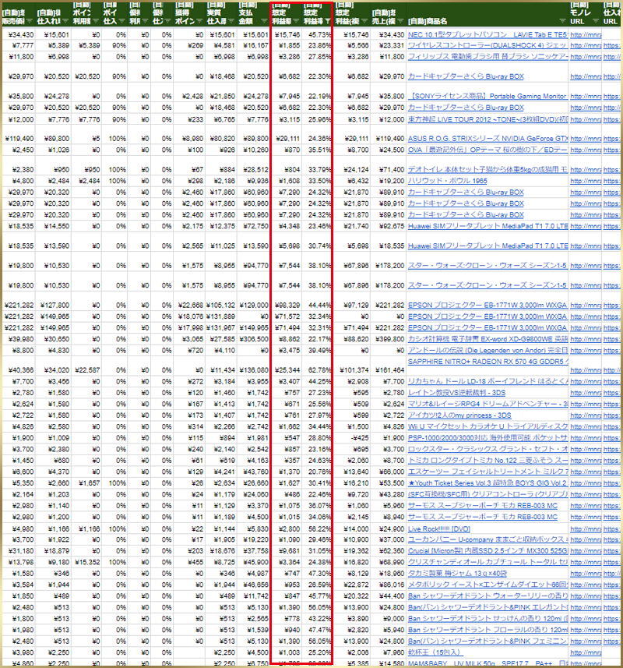
Task: Click the フィリップス 電動歯ブラシ用 替ブラシ link
Action: pos(487,57)
